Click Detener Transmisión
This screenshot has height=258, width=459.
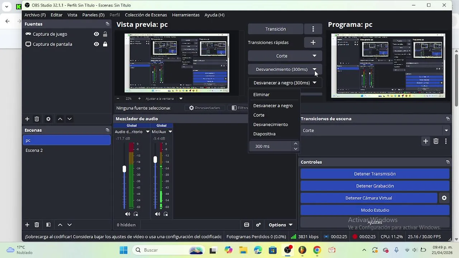(375, 174)
